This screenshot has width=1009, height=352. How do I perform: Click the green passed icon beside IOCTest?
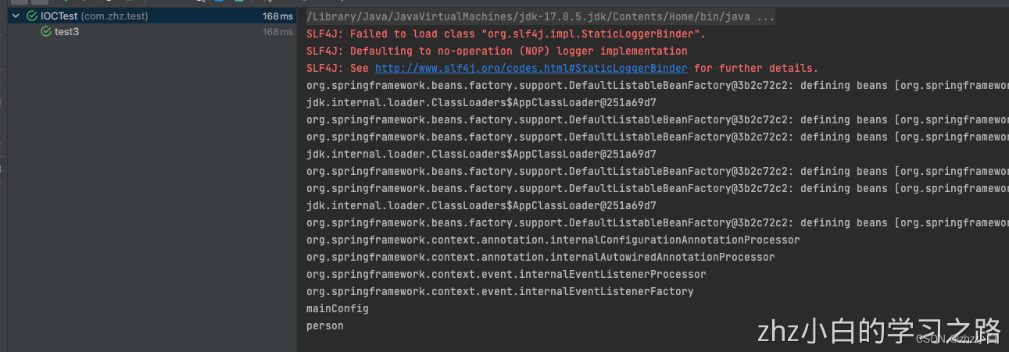(32, 16)
